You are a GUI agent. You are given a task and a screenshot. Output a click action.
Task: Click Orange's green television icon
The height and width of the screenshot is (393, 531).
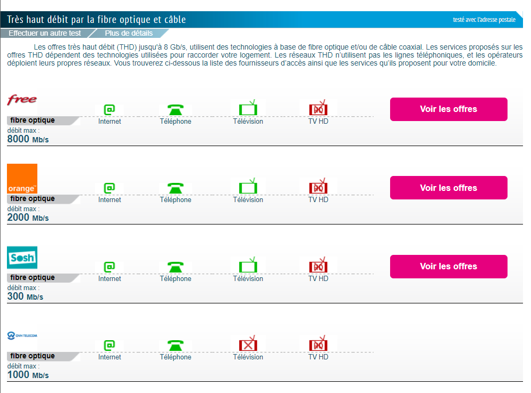click(x=248, y=188)
